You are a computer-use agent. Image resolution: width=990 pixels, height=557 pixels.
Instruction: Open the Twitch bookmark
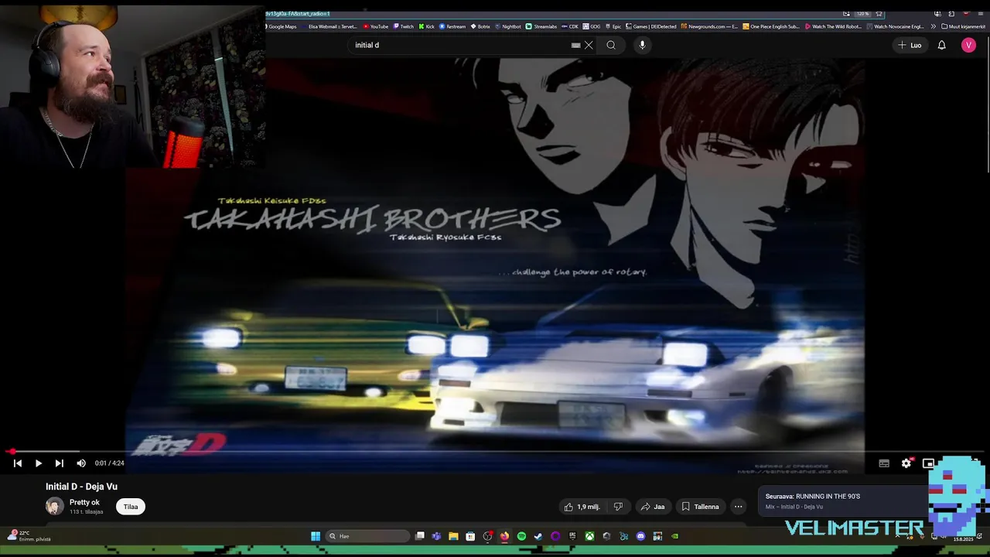tap(403, 26)
